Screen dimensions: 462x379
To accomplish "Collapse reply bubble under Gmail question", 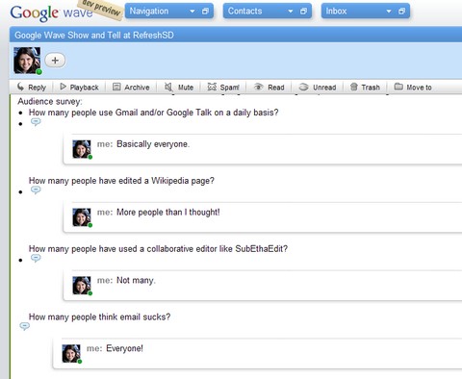I will [36, 122].
